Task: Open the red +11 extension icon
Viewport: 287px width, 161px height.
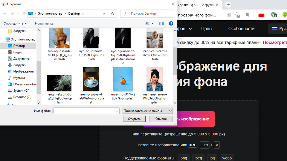Action: click(261, 15)
